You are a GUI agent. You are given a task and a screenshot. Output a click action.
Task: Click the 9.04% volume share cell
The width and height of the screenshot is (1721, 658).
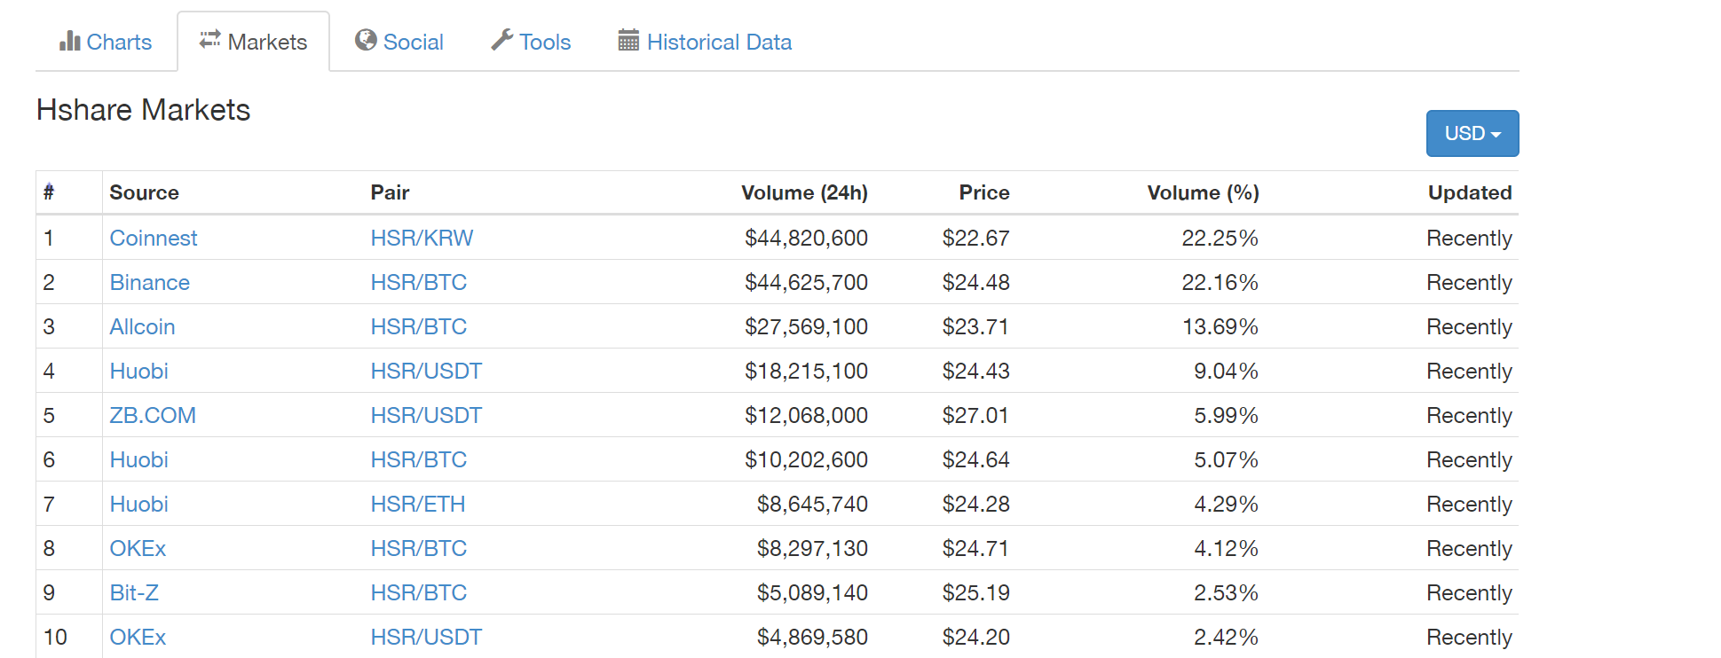(1226, 371)
